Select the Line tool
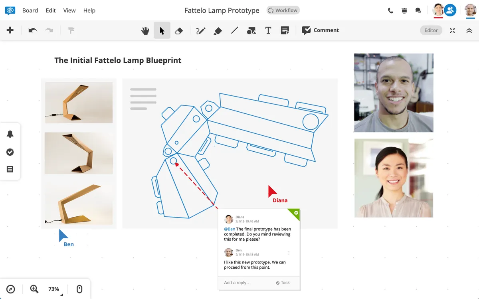Image resolution: width=479 pixels, height=299 pixels. tap(235, 30)
